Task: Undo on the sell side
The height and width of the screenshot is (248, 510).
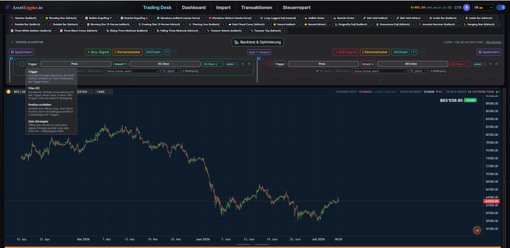Action: [414, 52]
